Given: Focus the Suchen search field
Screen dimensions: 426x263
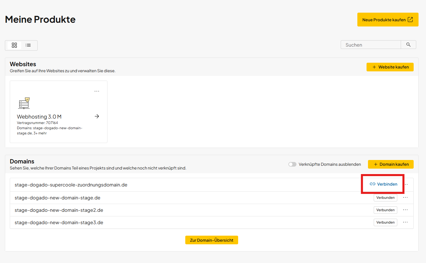Looking at the screenshot, I should click(x=371, y=45).
